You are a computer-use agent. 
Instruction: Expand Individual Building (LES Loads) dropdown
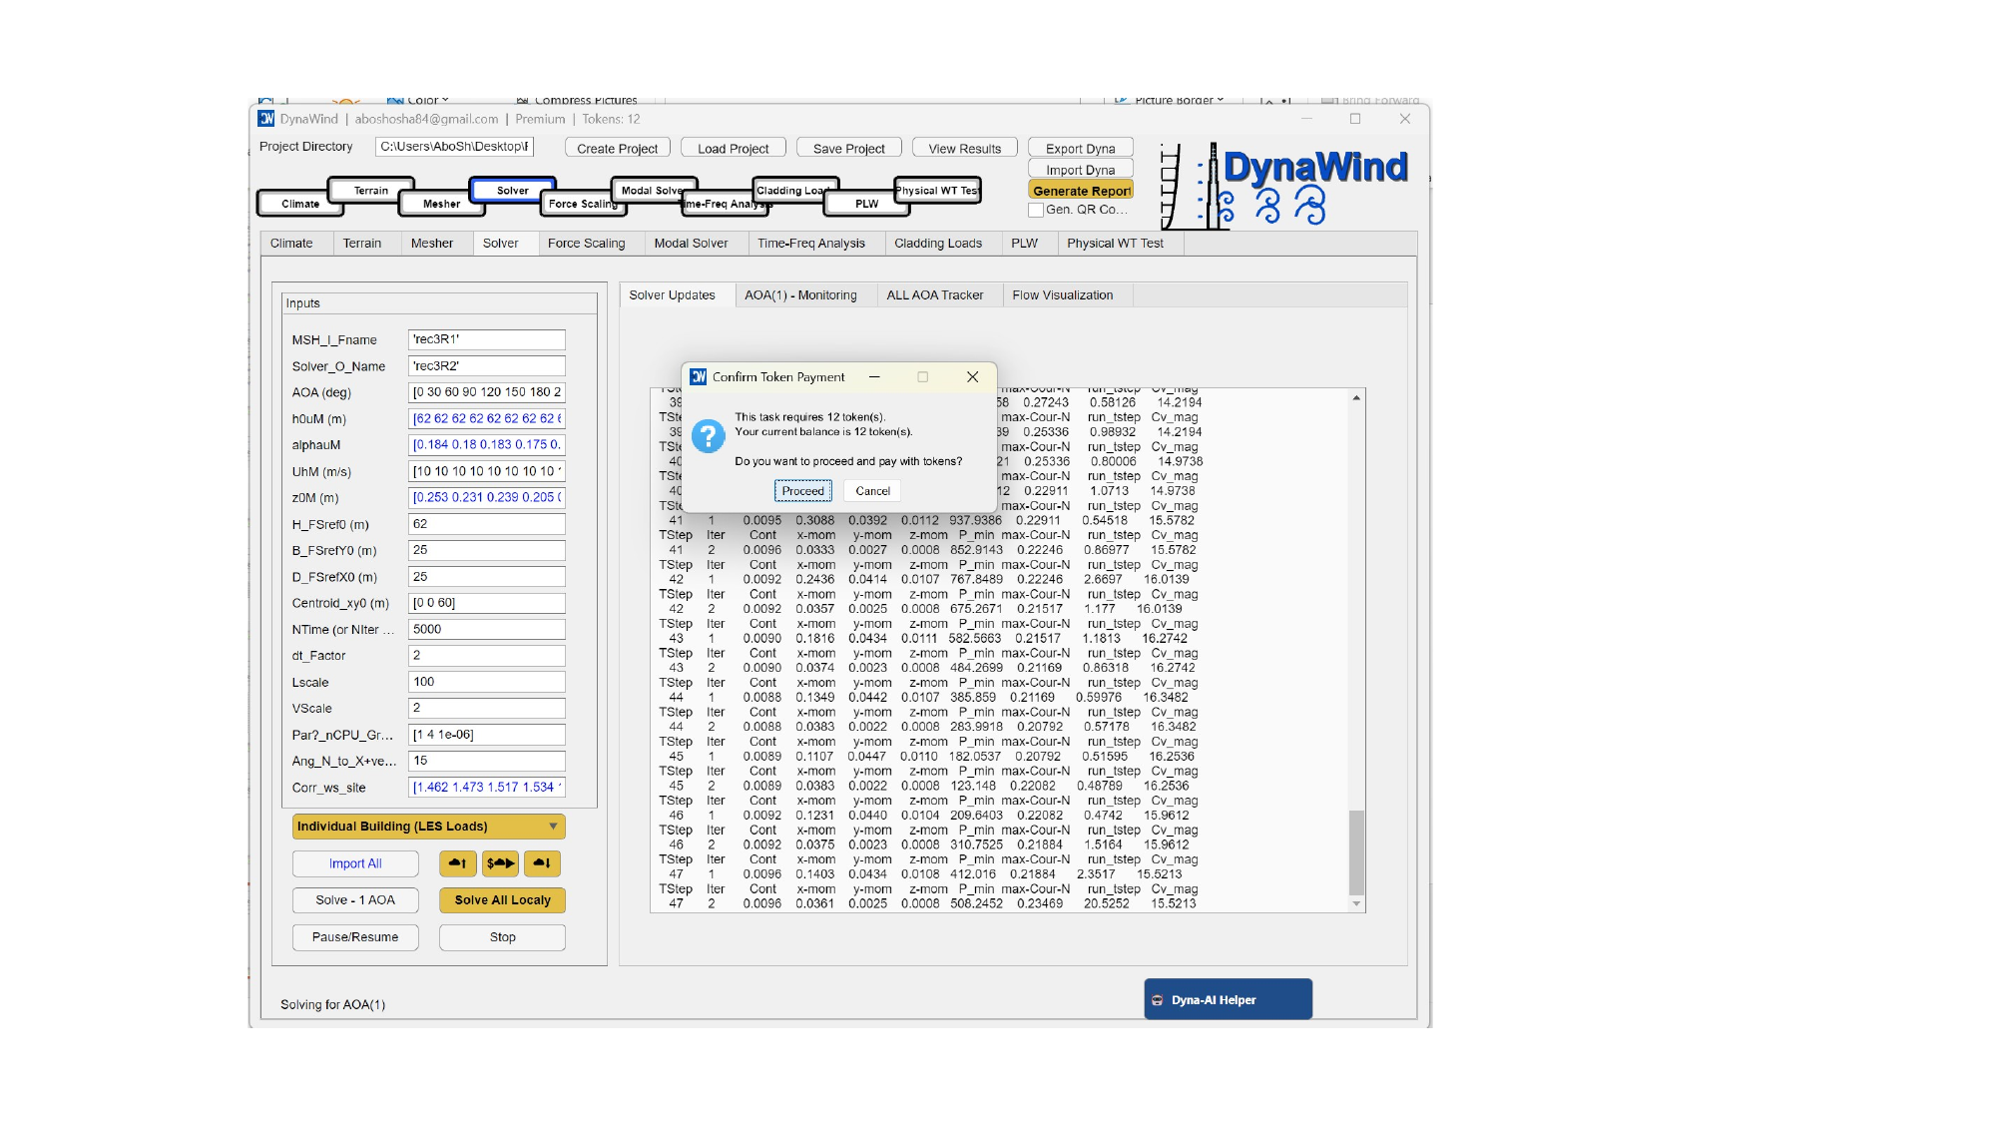[553, 827]
